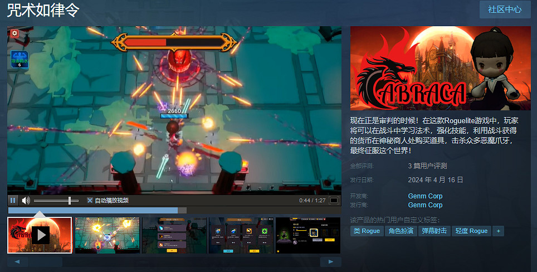Screen dimensions: 537x272
Task: Select the third skill-list screenshot thumbnail
Action: point(174,235)
